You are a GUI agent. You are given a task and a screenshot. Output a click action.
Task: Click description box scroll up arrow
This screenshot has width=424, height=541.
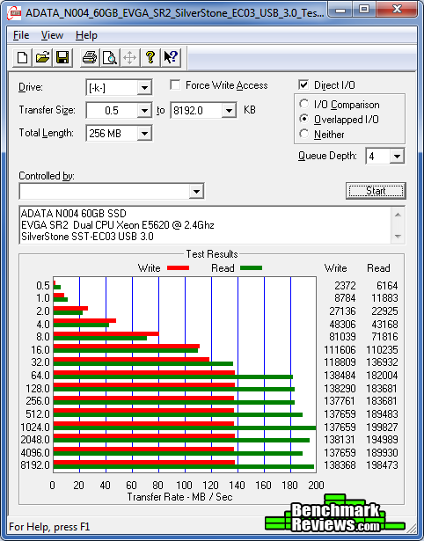(x=398, y=215)
